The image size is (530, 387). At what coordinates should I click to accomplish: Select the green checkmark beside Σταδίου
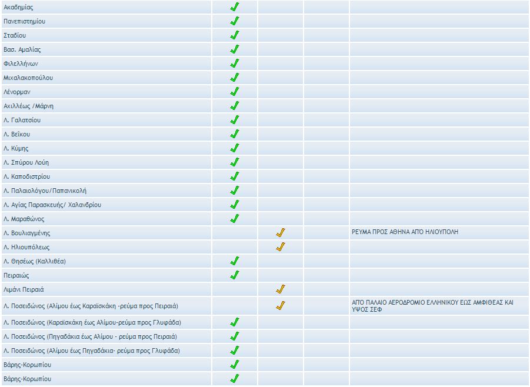click(x=234, y=35)
